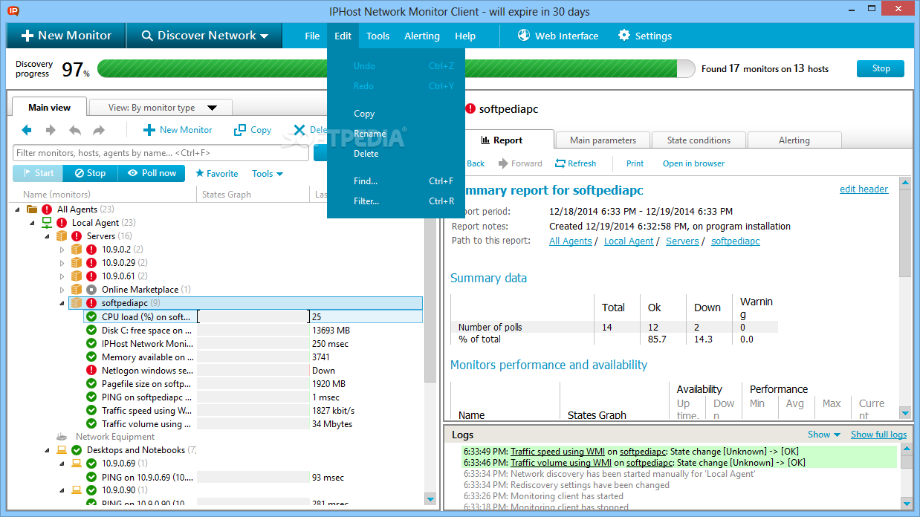
Task: Click Desktops and Notebooks laptop icon
Action: pyautogui.click(x=62, y=450)
